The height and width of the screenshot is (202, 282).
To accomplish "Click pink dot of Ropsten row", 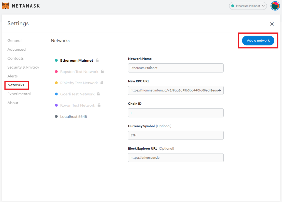I will pos(56,71).
